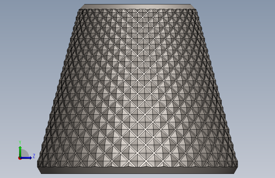The width and height of the screenshot is (275, 178).
Task: Select the knurled conical surface of the model
Action: 138,88
